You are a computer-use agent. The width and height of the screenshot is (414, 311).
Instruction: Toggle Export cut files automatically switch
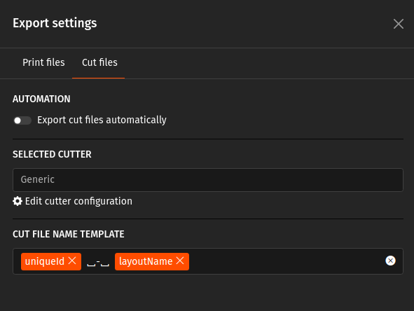(22, 120)
